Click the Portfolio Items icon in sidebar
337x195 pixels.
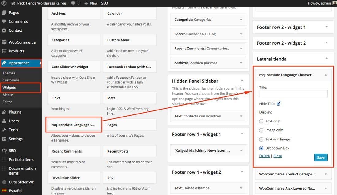(x=4, y=160)
